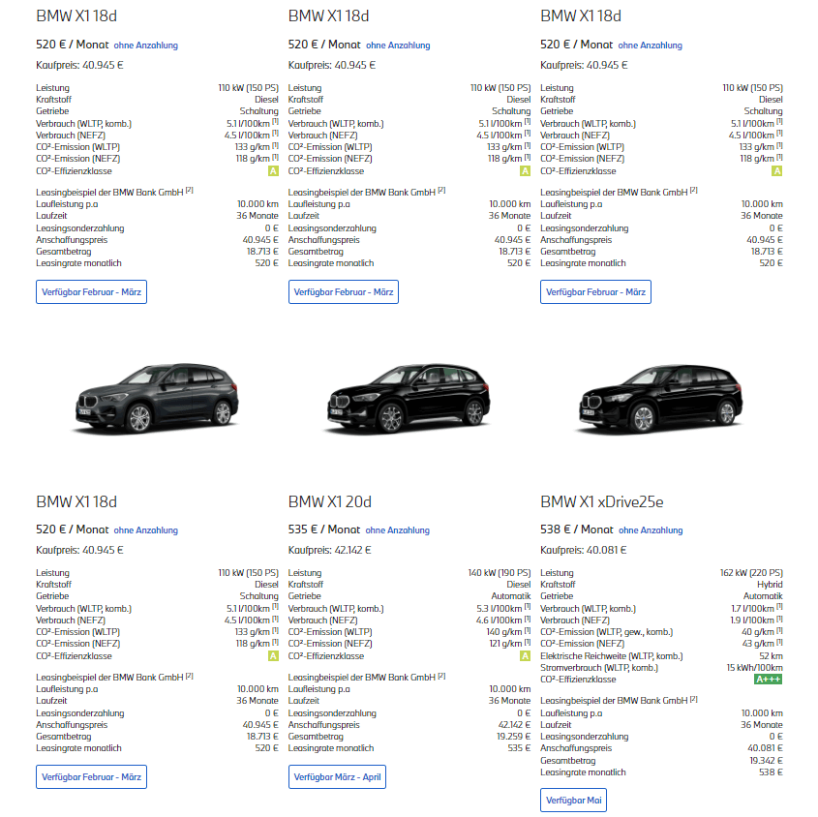The image size is (818, 817).
Task: Click 'Stromverbrauch (WLTP, komb.)' label
Action: click(x=599, y=667)
